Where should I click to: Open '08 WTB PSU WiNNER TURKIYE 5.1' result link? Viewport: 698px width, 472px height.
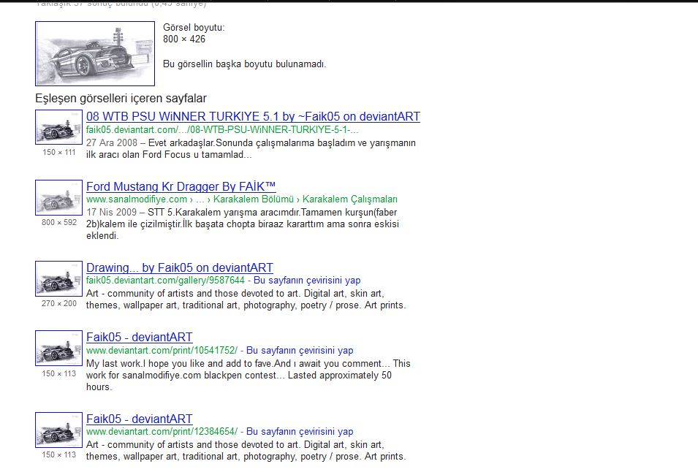pyautogui.click(x=253, y=117)
